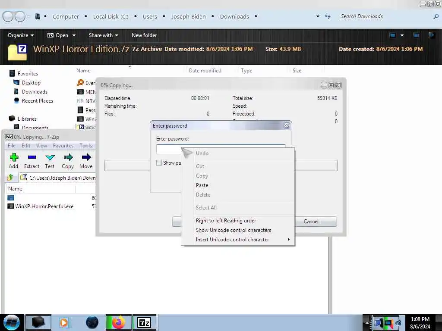Close the Enter password dialog
Screen dimensions: 442x331
pos(287,126)
